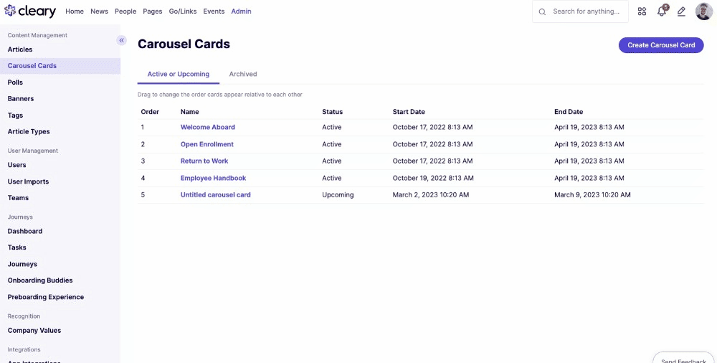Click order number 1 of Welcome Aboard
This screenshot has width=717, height=363.
coord(143,127)
